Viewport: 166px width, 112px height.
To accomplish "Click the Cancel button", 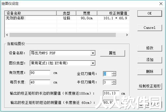I will click(x=149, y=28).
